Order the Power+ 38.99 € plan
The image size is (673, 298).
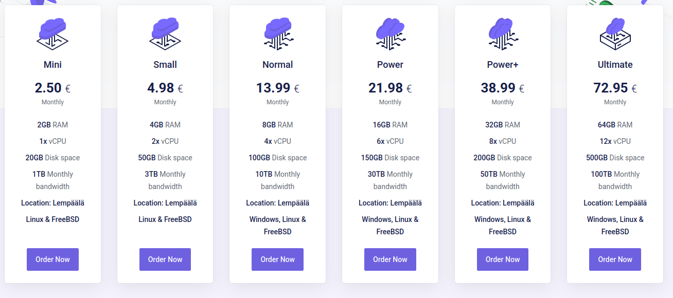pos(503,259)
